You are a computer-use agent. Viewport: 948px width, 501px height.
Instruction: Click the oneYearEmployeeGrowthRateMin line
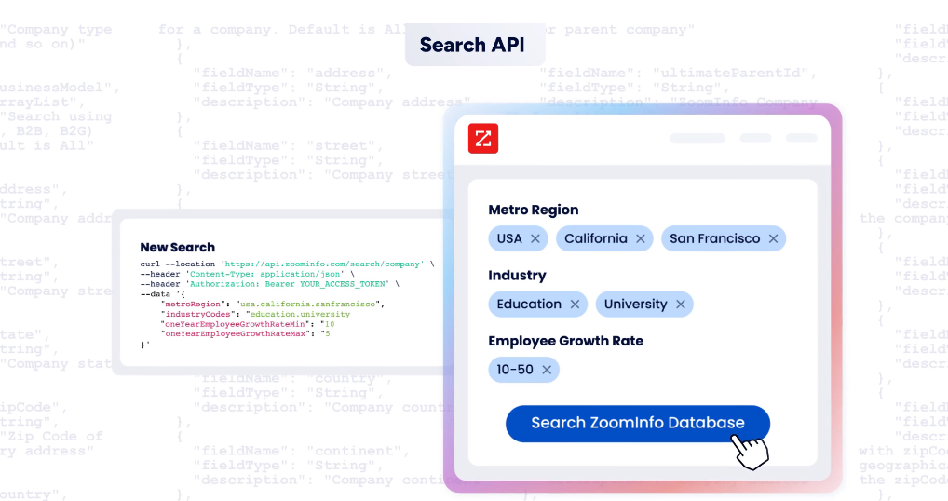(248, 324)
